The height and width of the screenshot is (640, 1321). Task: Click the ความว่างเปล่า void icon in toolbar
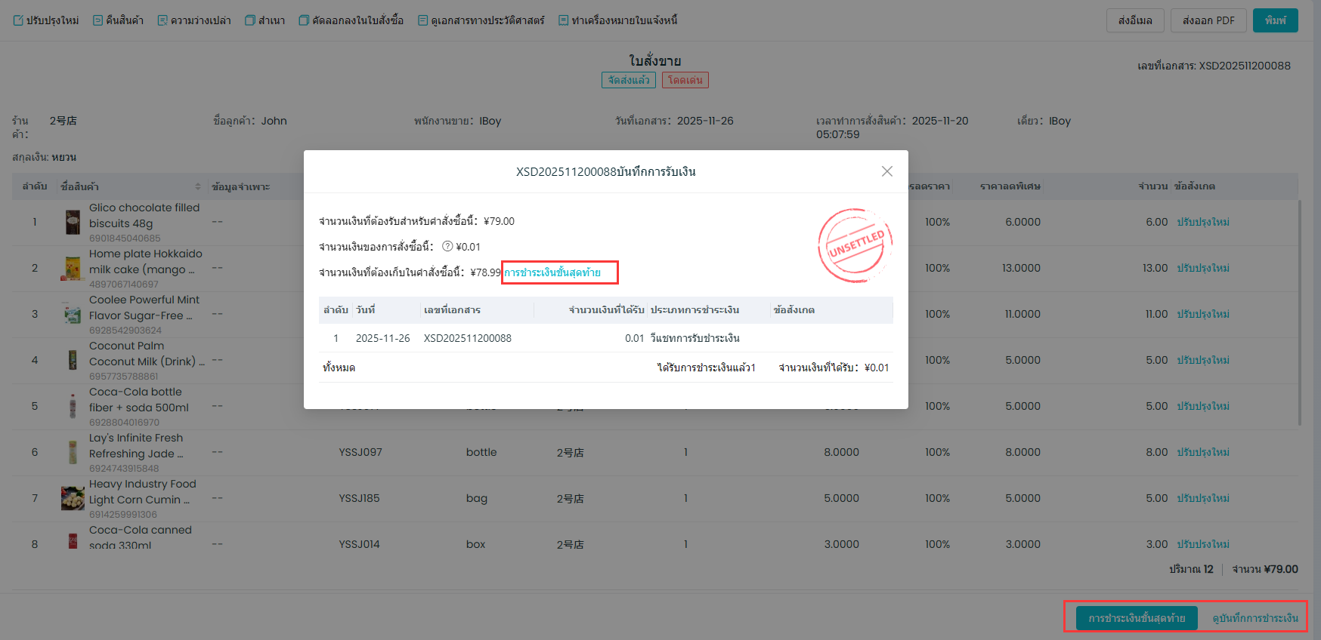point(162,20)
